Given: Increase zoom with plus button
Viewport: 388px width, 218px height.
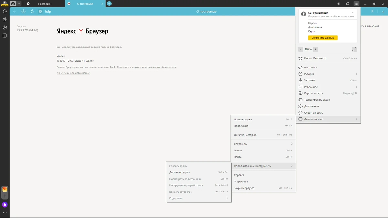Looking at the screenshot, I should [316, 49].
